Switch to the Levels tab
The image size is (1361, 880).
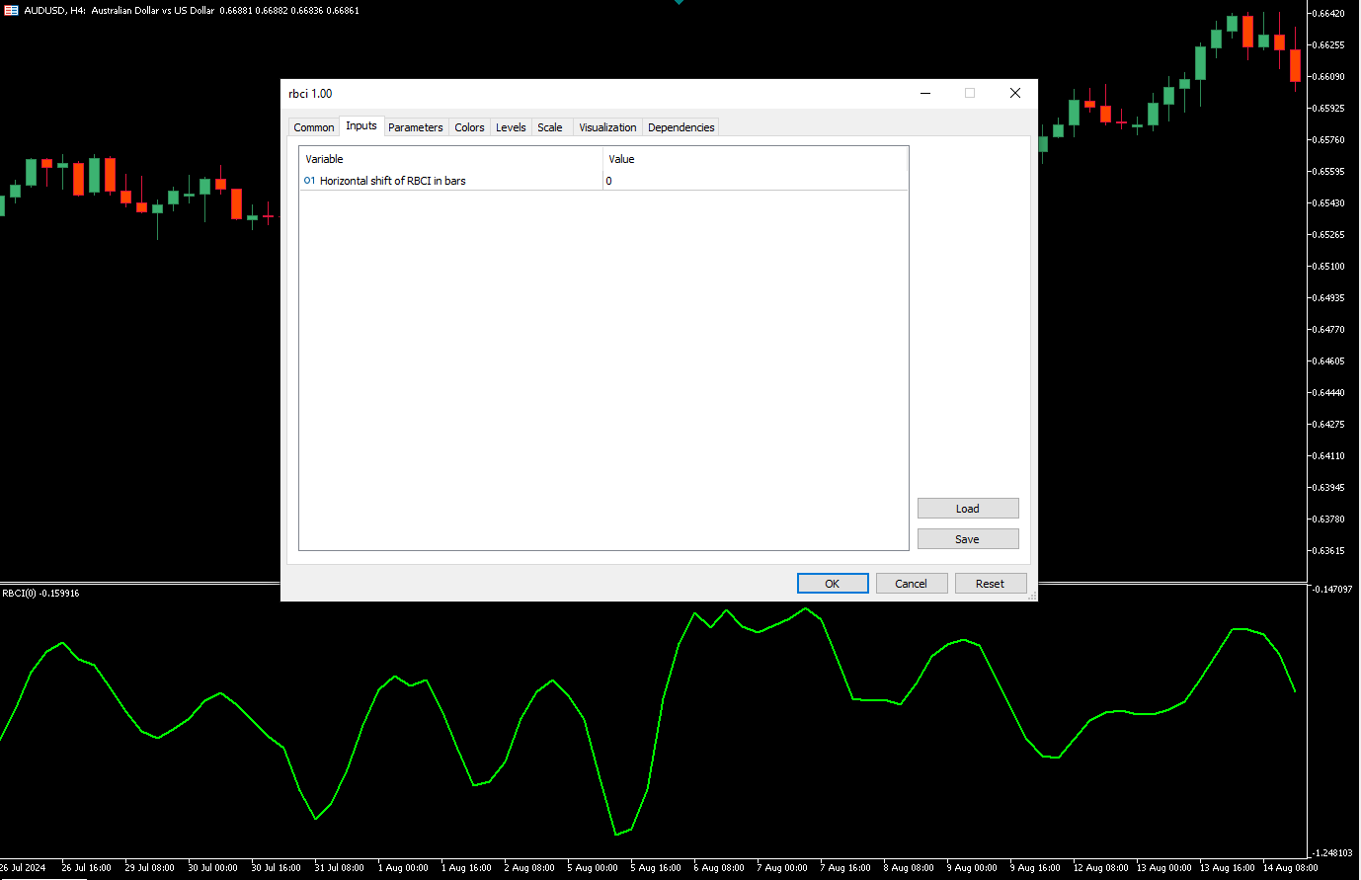[511, 127]
